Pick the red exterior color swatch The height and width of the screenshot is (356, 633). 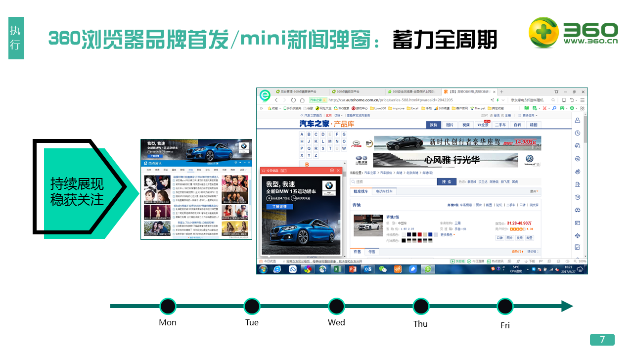click(x=419, y=234)
